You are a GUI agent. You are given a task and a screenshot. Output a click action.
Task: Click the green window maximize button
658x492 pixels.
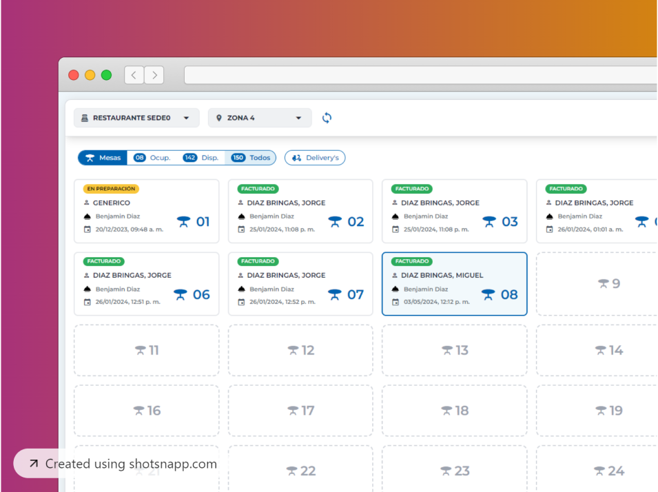[107, 75]
